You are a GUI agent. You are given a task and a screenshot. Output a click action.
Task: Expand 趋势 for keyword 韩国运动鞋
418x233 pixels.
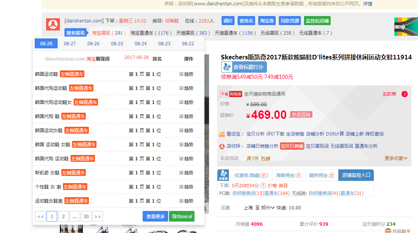click(186, 74)
